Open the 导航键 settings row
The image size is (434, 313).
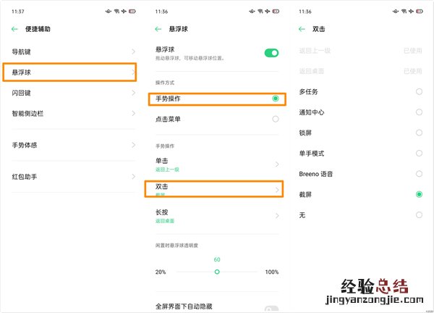tap(72, 52)
